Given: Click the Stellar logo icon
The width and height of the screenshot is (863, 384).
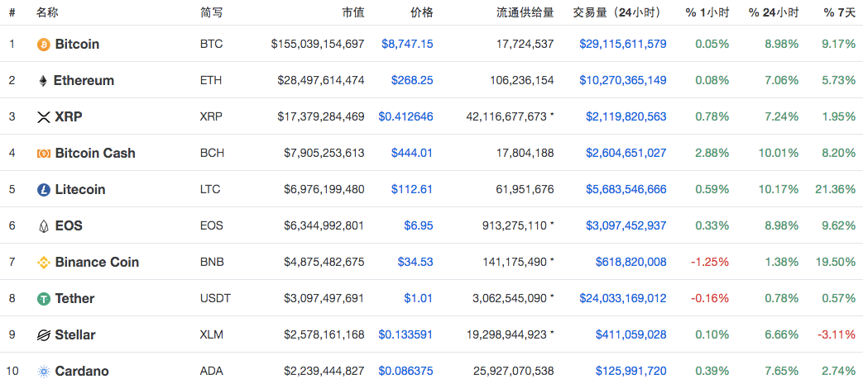Looking at the screenshot, I should [44, 335].
